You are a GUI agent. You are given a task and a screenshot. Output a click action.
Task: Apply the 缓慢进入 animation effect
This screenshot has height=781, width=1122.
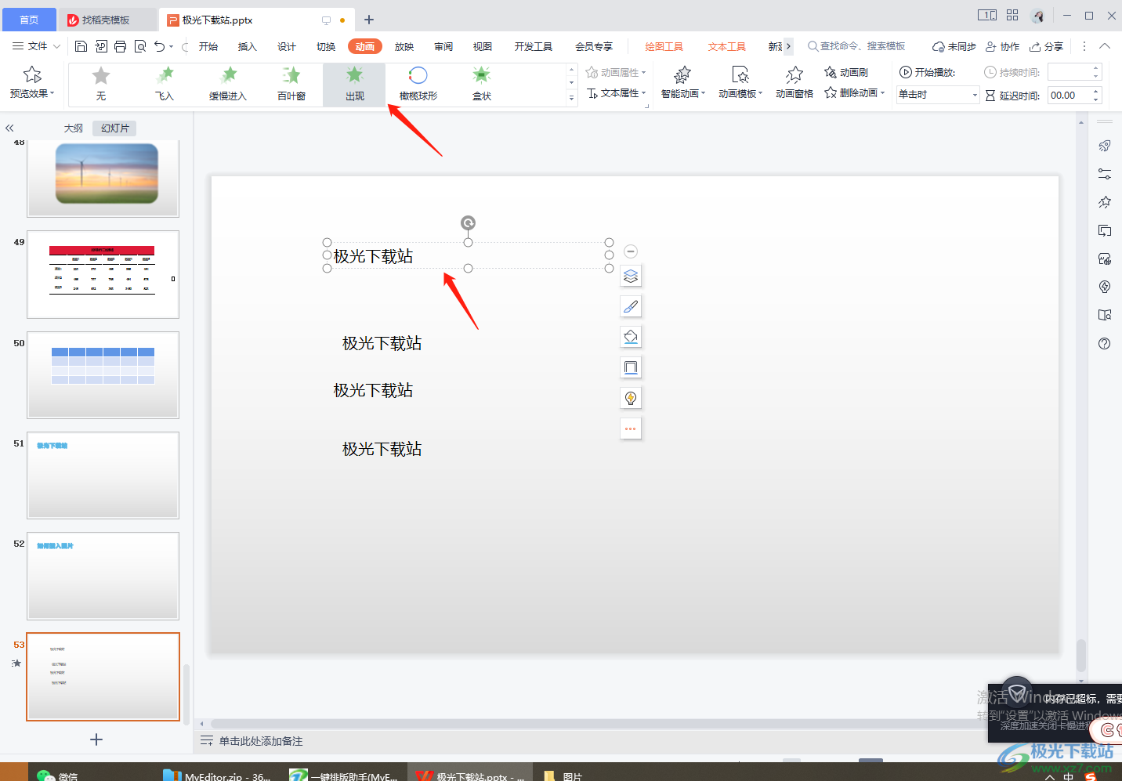point(228,84)
